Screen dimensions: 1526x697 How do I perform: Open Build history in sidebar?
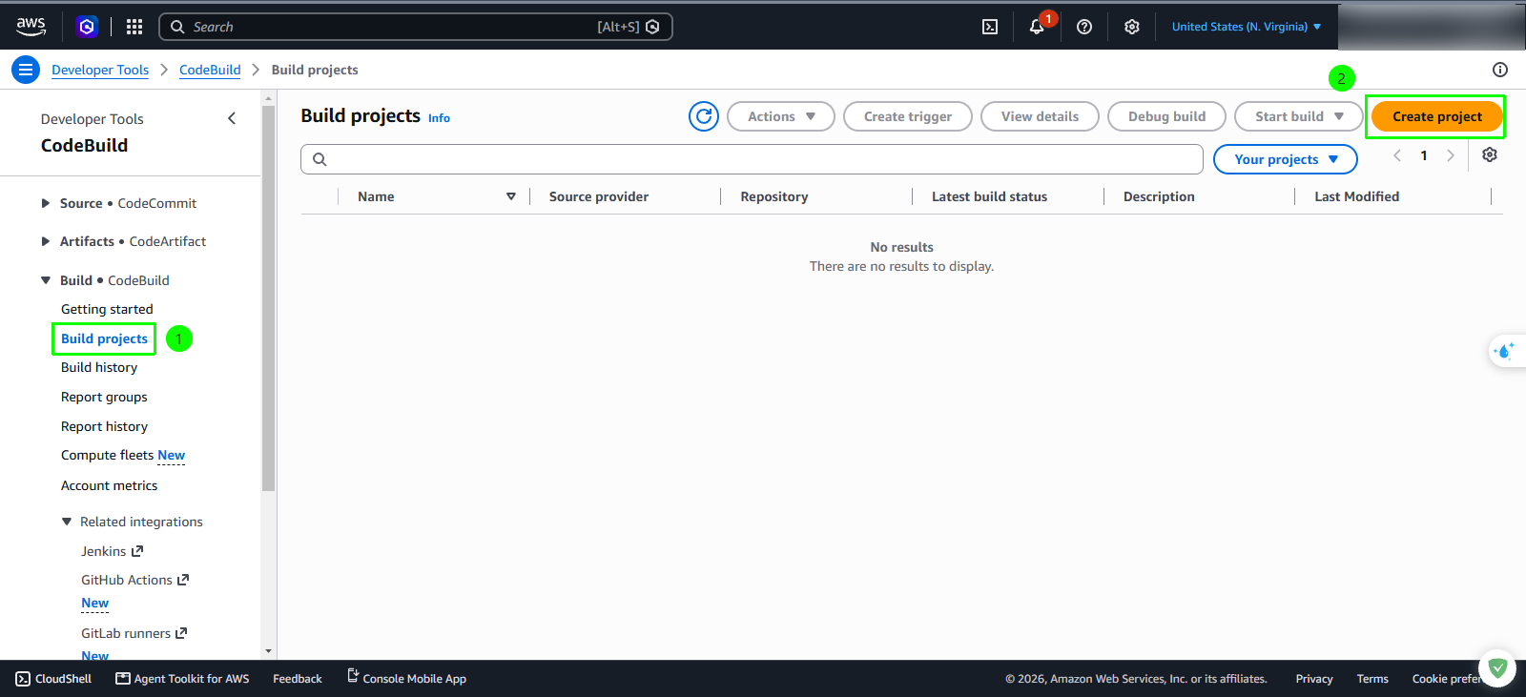99,367
